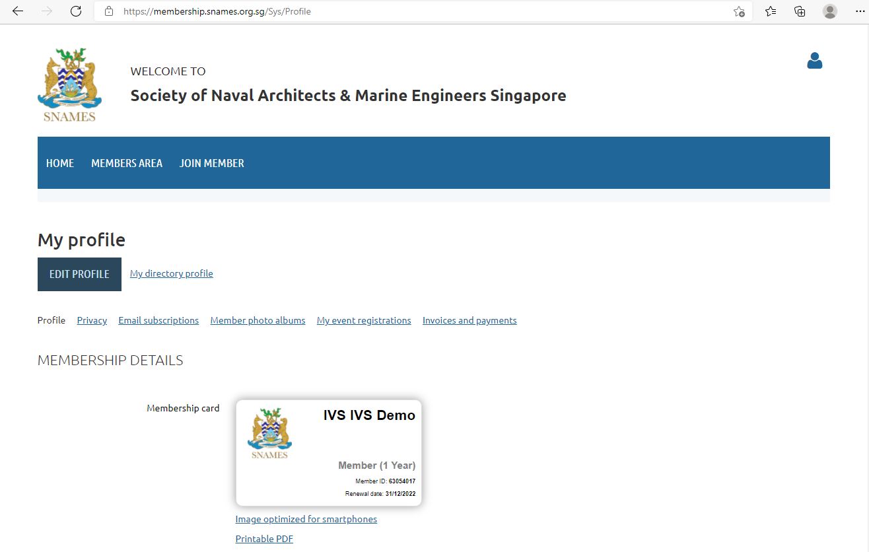
Task: Click Renewal date 31/12/2022 on card
Action: click(x=380, y=494)
